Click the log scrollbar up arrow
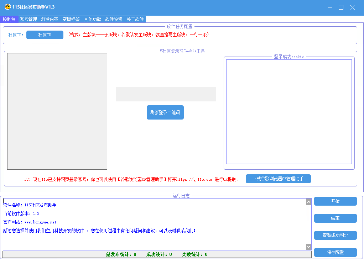 [308, 202]
